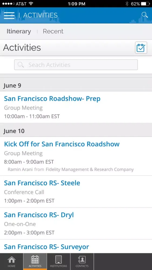Focus the Search Activities field

coord(76,65)
